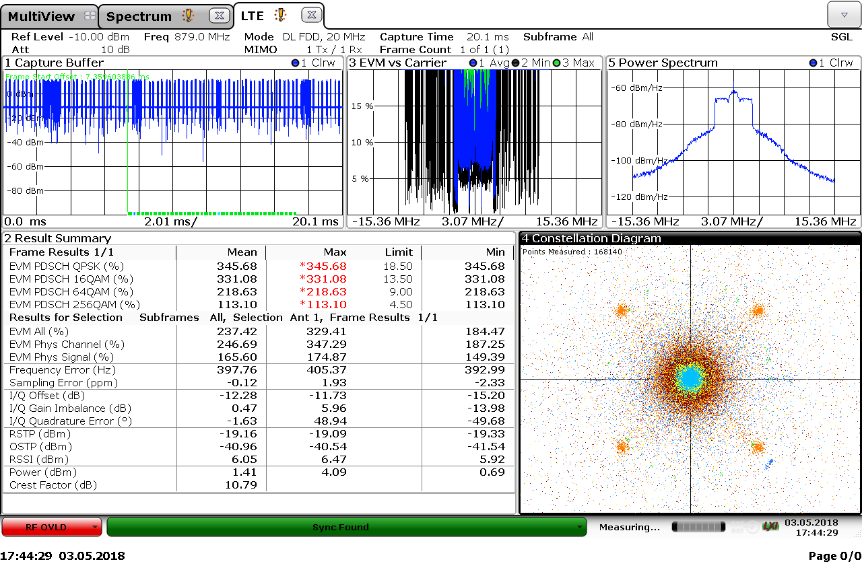Click the measurement progress bar

699,527
